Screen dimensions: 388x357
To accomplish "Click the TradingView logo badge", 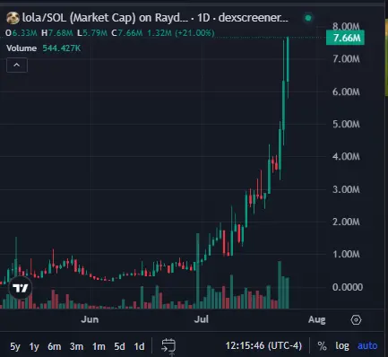I will [x=21, y=288].
